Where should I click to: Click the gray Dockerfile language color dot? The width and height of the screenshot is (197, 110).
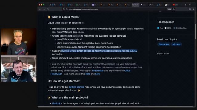click(175, 28)
